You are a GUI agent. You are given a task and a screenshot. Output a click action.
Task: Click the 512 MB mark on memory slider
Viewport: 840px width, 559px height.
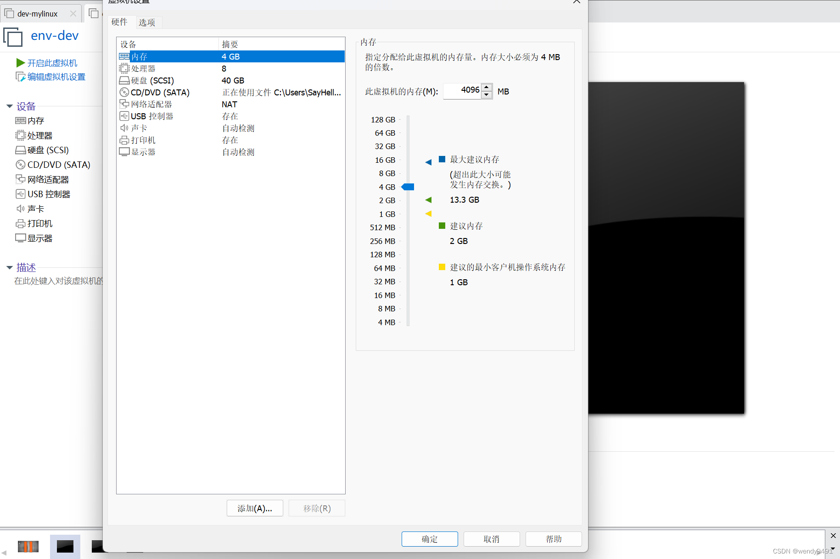pyautogui.click(x=382, y=227)
